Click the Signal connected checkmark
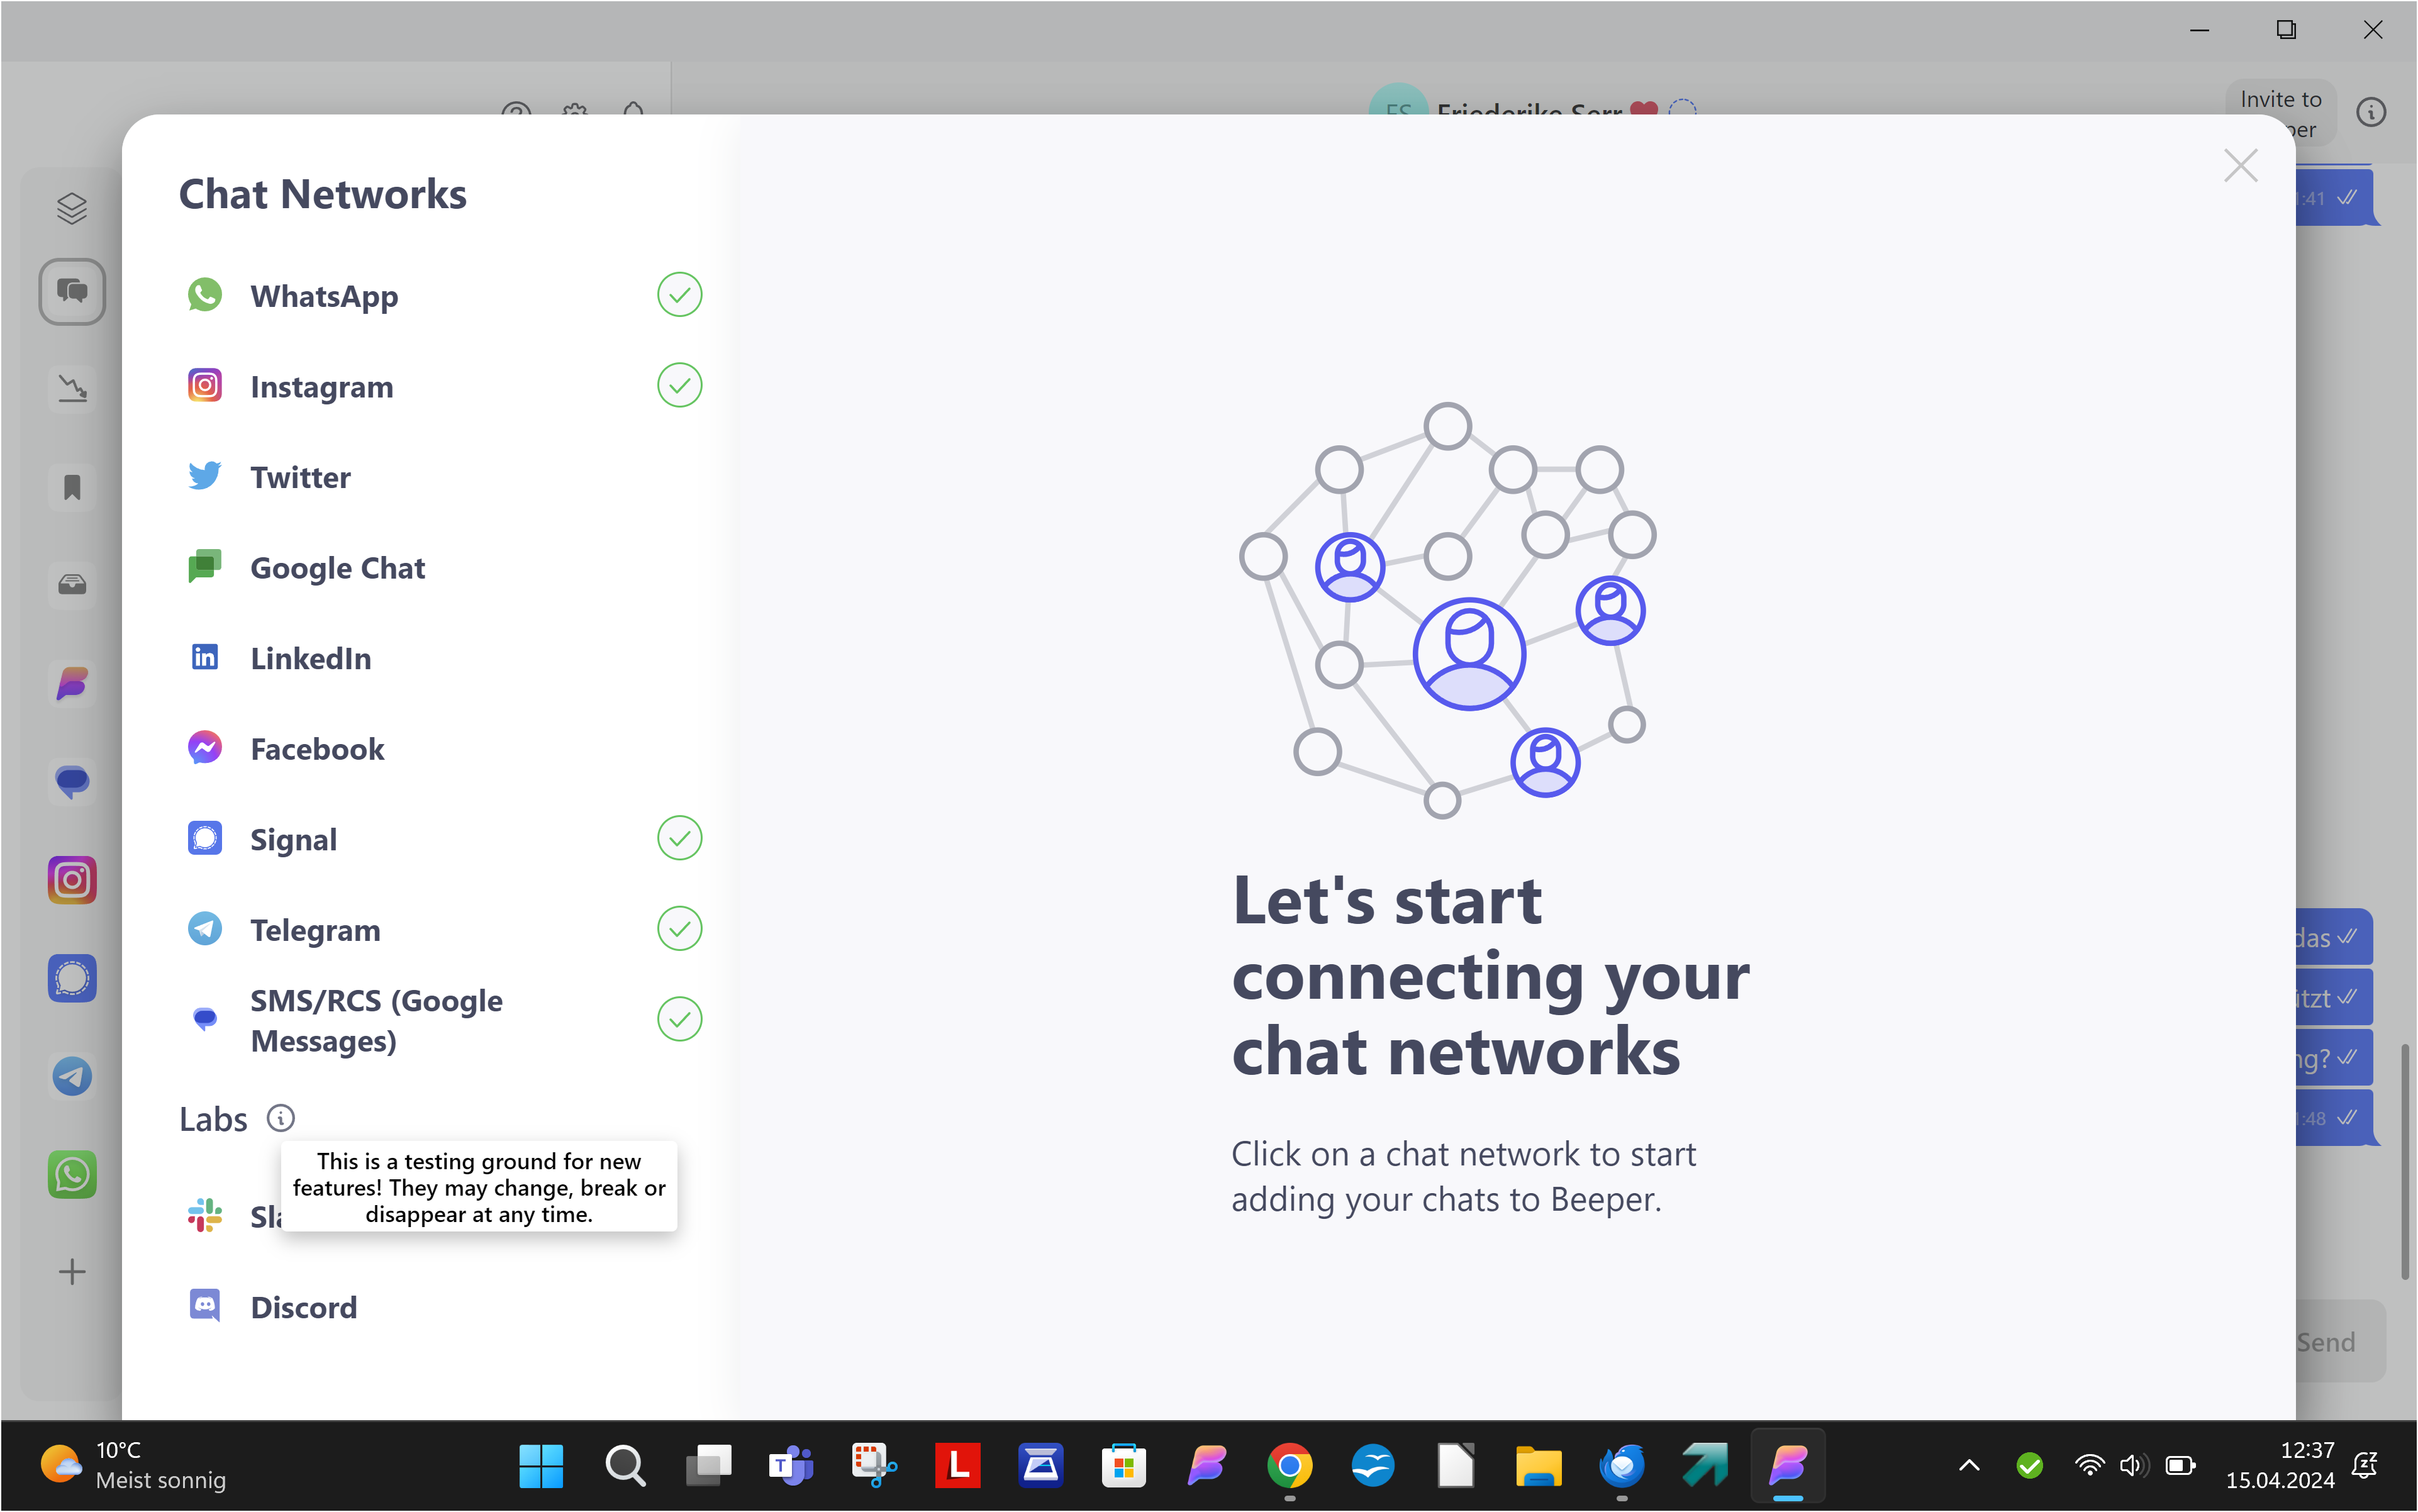This screenshot has width=2418, height=1512. pos(679,838)
